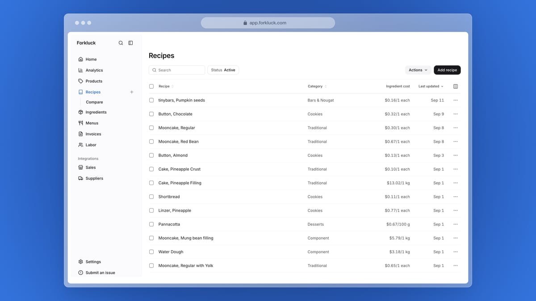Click the Invoices document icon
This screenshot has width=536, height=301.
pyautogui.click(x=80, y=134)
